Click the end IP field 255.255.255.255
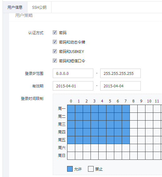 point(120,73)
